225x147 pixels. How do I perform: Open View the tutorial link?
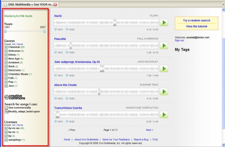(197, 26)
